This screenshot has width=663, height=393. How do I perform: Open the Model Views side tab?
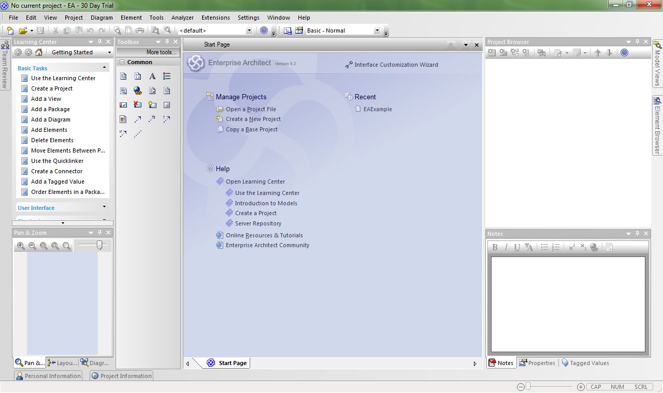[x=657, y=63]
